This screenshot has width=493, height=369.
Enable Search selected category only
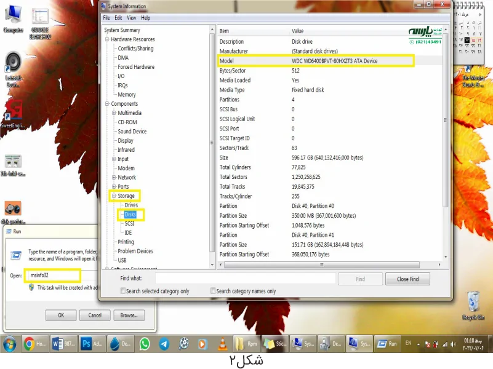[x=123, y=291]
